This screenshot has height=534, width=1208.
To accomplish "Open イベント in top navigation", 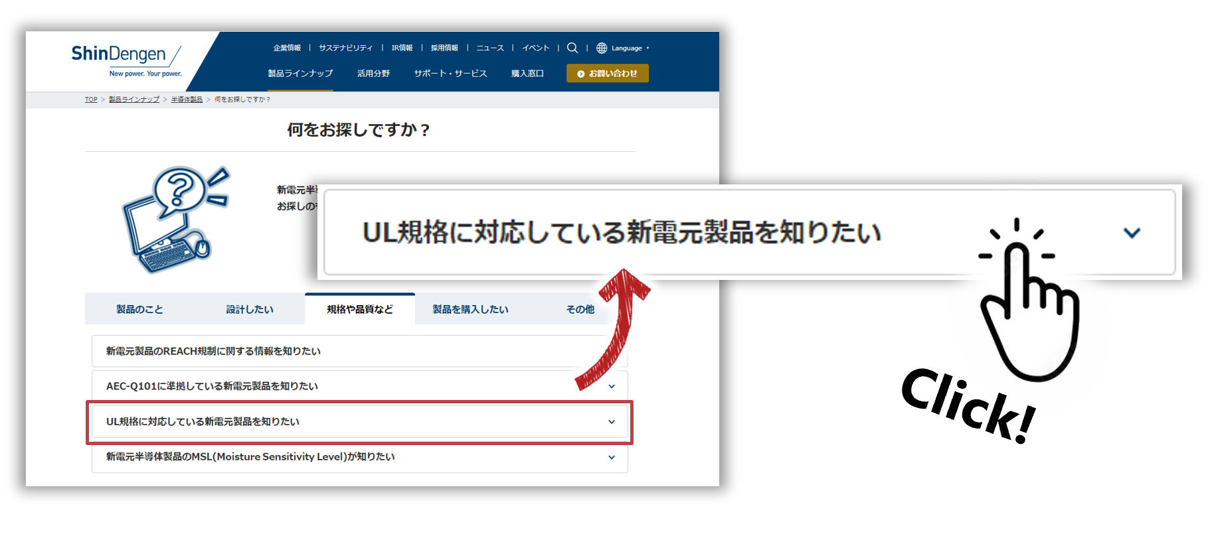I will pos(535,48).
